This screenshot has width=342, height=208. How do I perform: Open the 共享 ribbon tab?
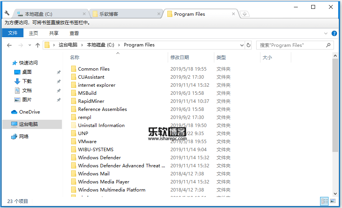pyautogui.click(x=53, y=33)
